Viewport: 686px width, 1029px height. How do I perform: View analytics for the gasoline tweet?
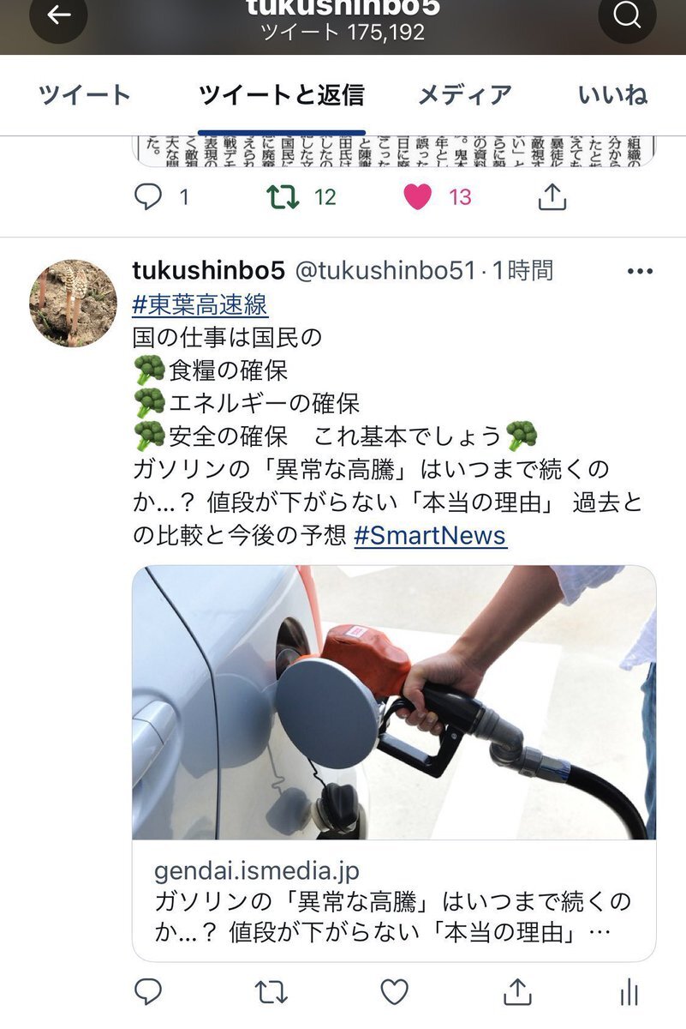pyautogui.click(x=629, y=993)
